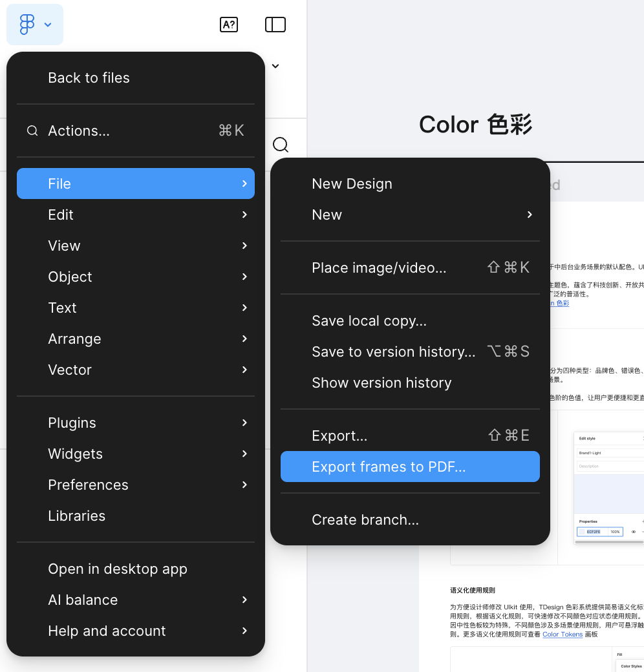Expand the New submenu arrow
Screen dimensions: 644x672
[x=529, y=215]
